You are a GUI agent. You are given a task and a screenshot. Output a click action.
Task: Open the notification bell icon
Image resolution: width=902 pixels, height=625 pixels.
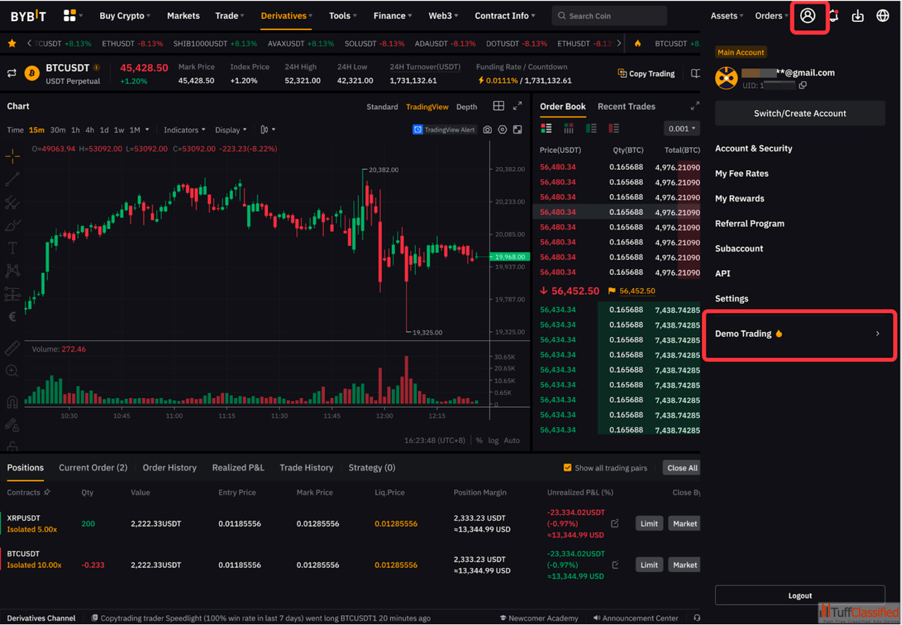coord(834,16)
